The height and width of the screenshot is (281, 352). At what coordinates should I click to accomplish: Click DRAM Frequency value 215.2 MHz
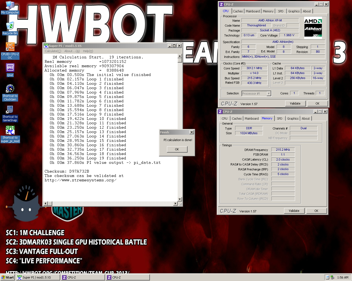pyautogui.click(x=283, y=150)
